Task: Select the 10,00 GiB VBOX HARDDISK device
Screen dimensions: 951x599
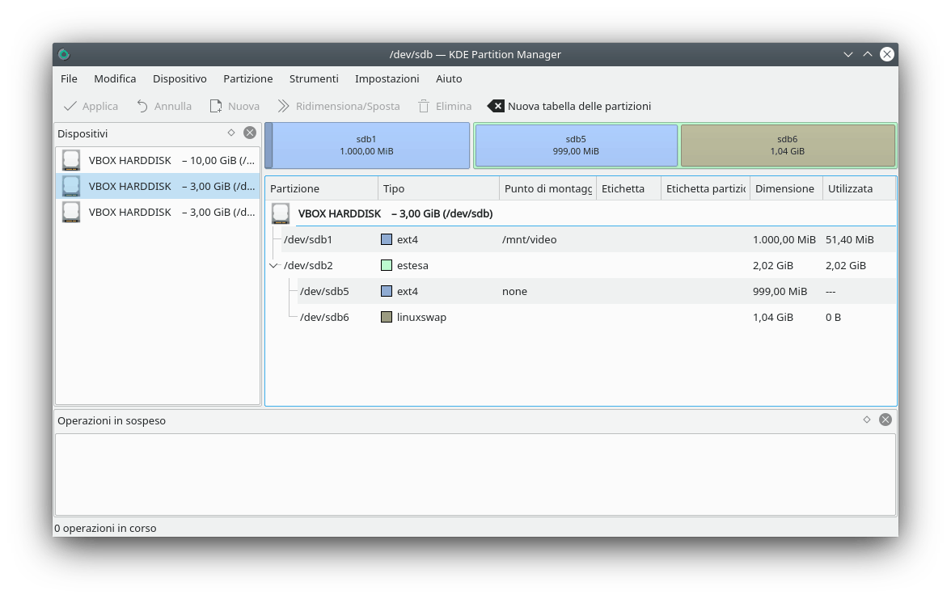Action: tap(158, 161)
